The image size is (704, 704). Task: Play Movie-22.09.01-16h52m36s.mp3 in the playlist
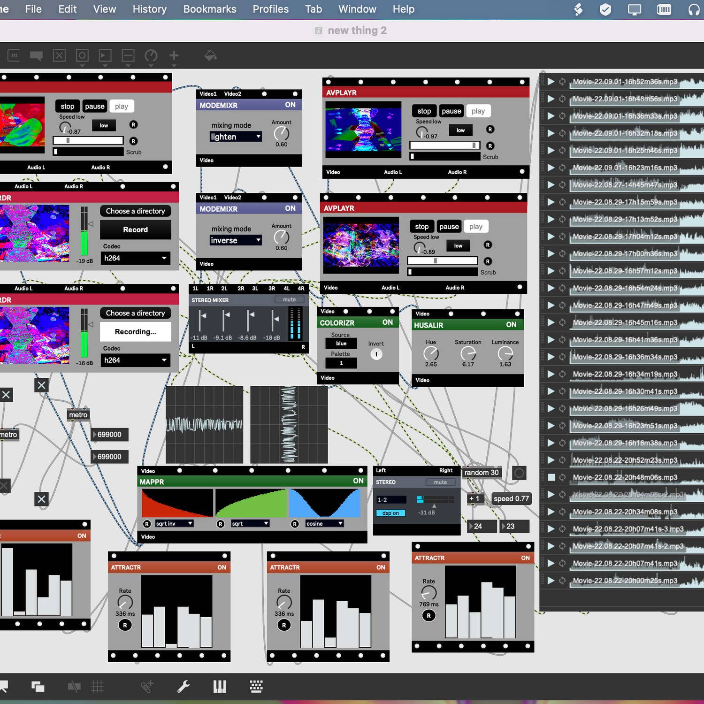(551, 82)
